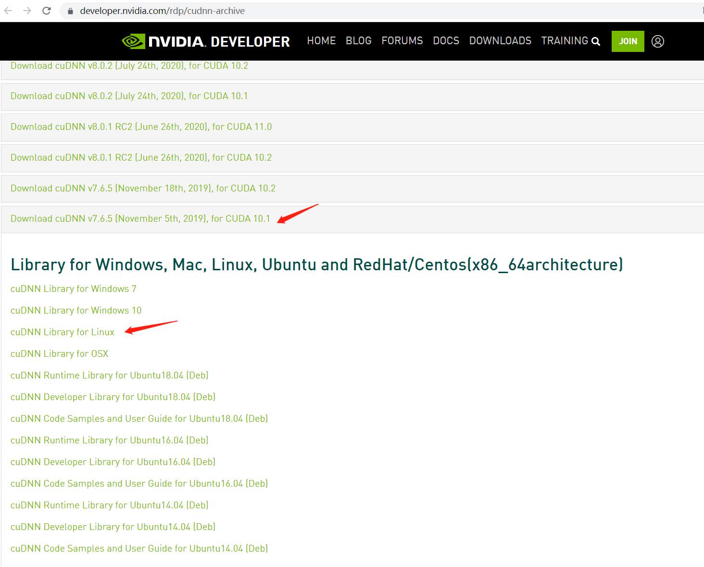Get cuDNN Code Samples for Ubuntu16.04
704x567 pixels.
coord(139,484)
